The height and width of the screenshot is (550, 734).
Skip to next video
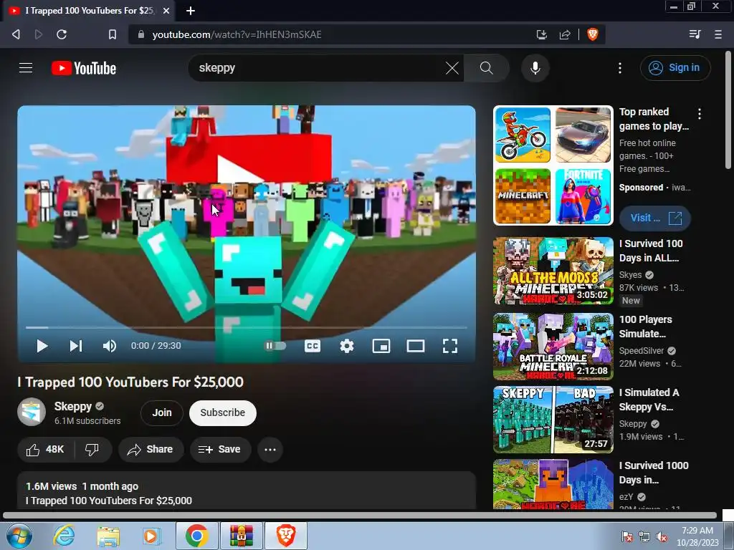point(76,346)
